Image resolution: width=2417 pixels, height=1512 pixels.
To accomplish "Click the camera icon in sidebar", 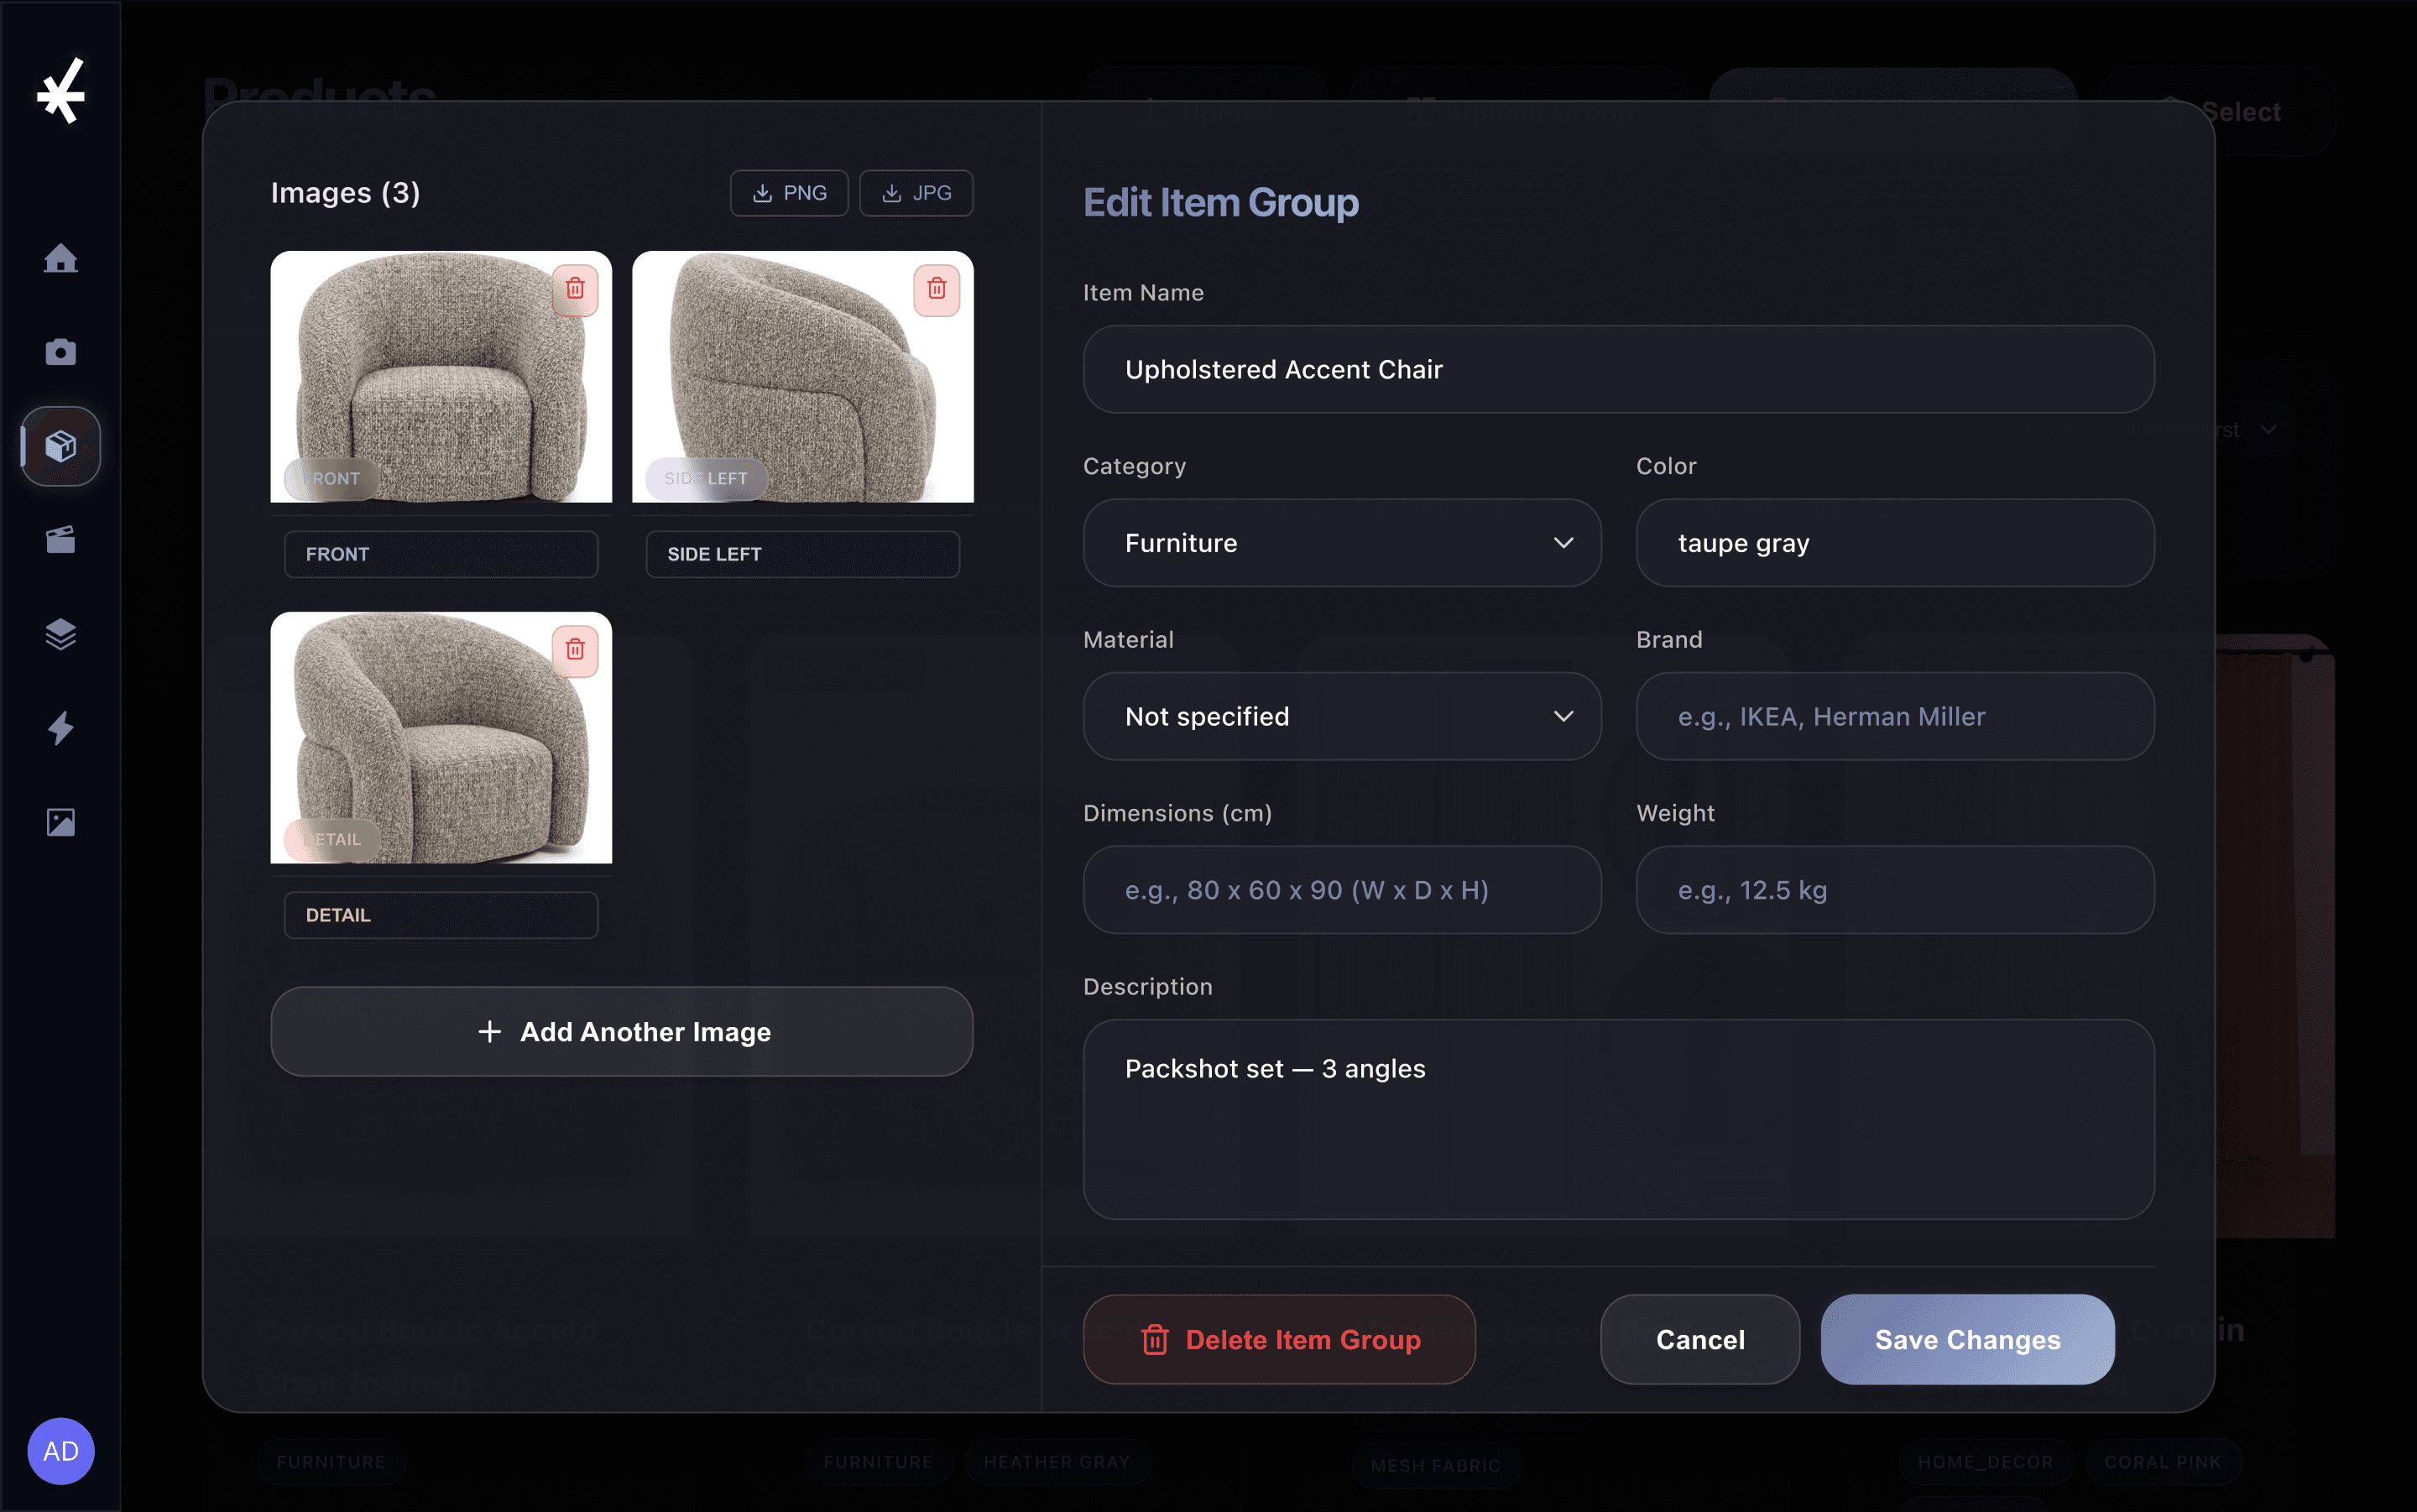I will point(60,352).
